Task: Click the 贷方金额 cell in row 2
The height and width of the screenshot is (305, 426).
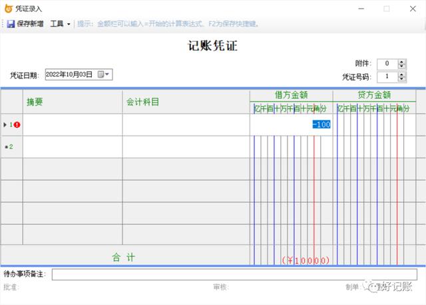Action: 374,147
